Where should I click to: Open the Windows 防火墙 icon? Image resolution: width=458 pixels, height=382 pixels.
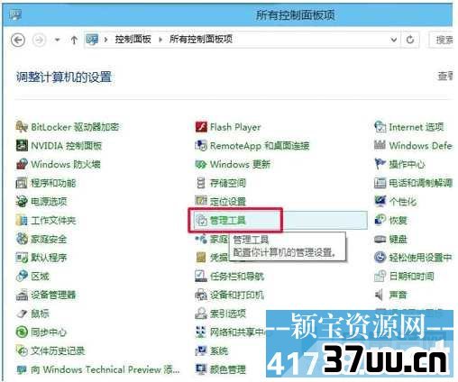[x=22, y=164]
